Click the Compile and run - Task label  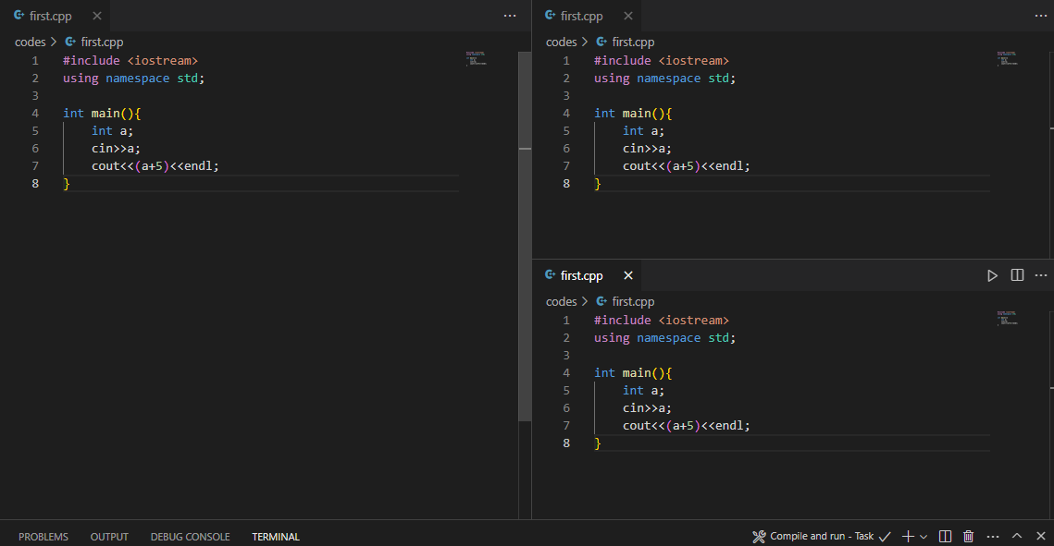click(822, 536)
